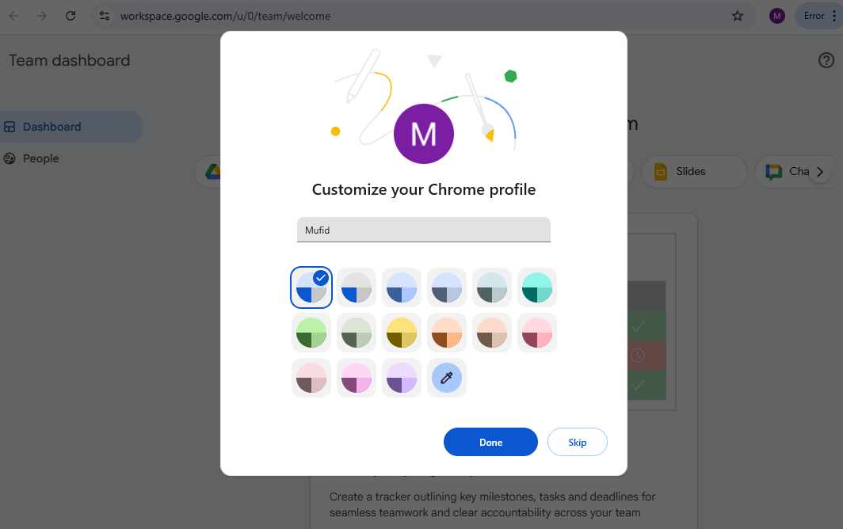Open the purple M profile avatar in toolbar

[x=777, y=16]
